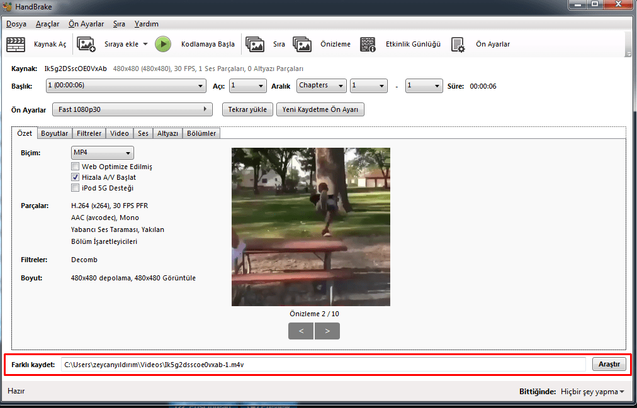Open the ending chapter dropdown

click(x=424, y=86)
